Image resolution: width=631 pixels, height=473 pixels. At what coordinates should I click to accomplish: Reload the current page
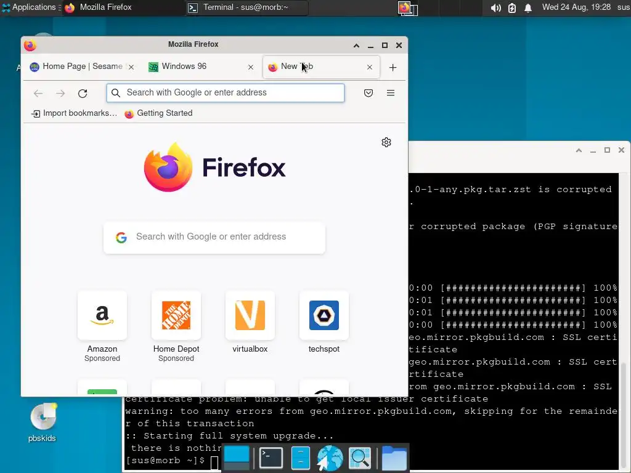point(83,94)
